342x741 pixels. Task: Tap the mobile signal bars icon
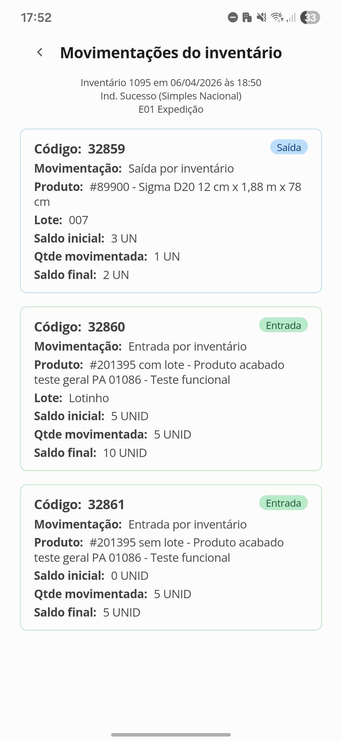point(291,17)
